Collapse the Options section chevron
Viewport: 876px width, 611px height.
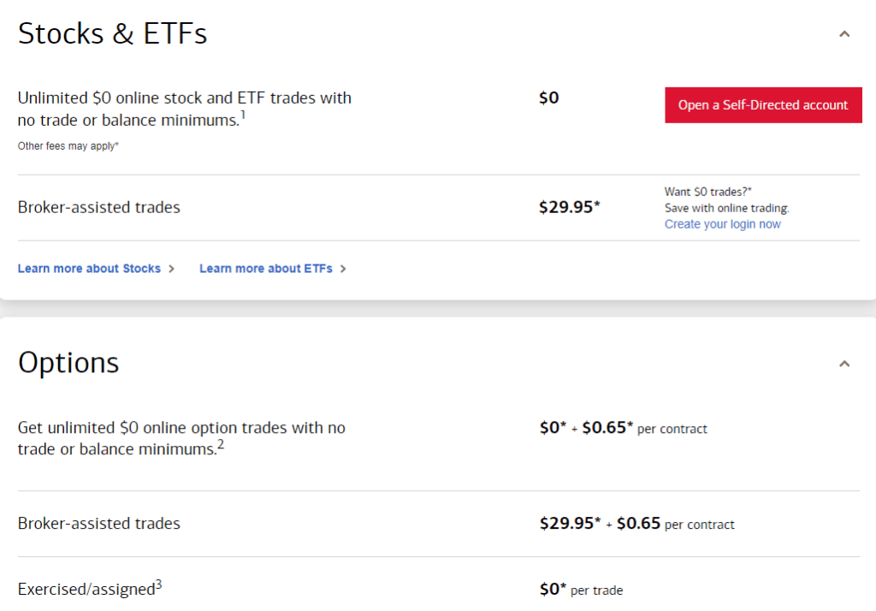pos(844,364)
